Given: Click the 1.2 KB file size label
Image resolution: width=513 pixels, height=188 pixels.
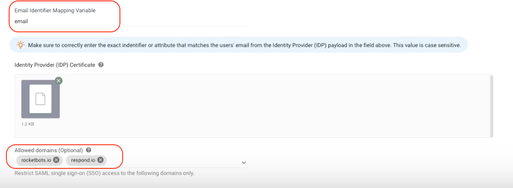Looking at the screenshot, I should [28, 123].
